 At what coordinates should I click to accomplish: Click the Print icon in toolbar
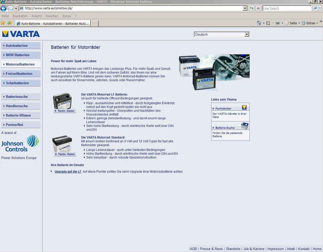click(277, 23)
